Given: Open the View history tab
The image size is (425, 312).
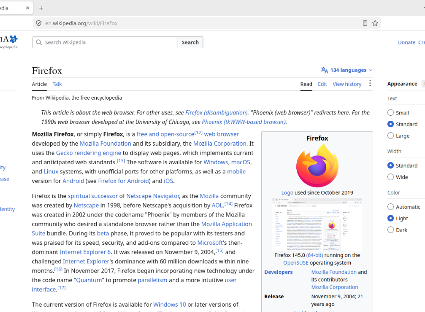Looking at the screenshot, I should [x=347, y=84].
